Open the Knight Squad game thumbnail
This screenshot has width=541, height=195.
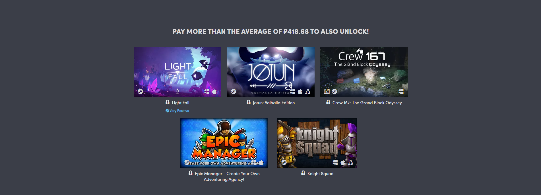[317, 143]
